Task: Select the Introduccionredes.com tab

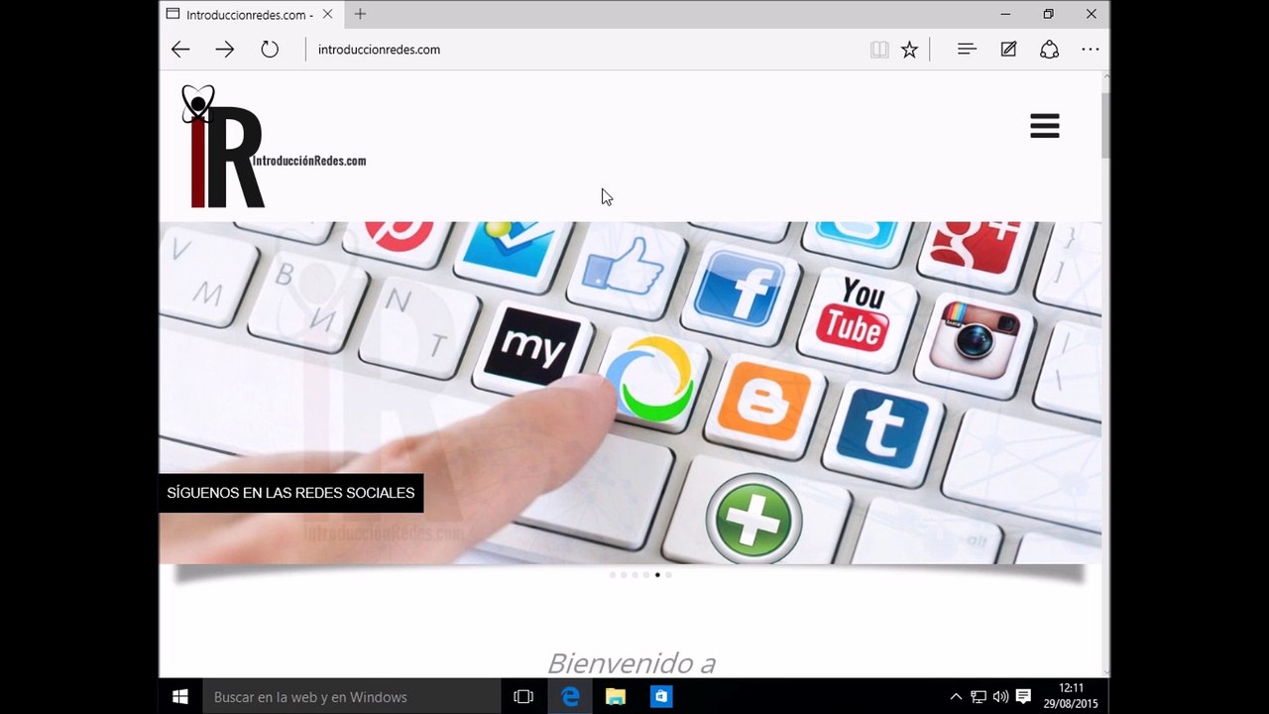Action: point(250,14)
